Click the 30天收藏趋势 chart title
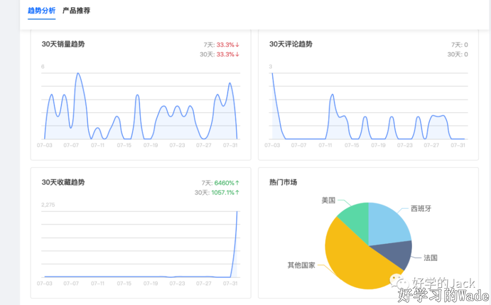This screenshot has height=305, width=491. point(63,182)
